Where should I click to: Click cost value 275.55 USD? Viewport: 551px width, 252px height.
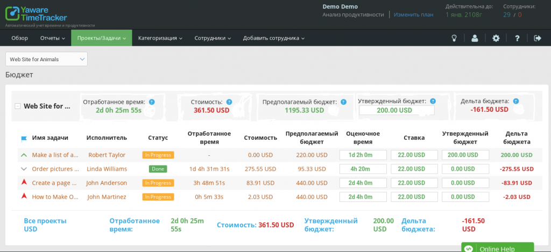tap(260, 169)
